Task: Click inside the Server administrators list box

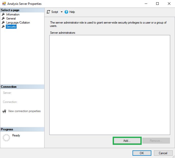Action: coord(110,85)
